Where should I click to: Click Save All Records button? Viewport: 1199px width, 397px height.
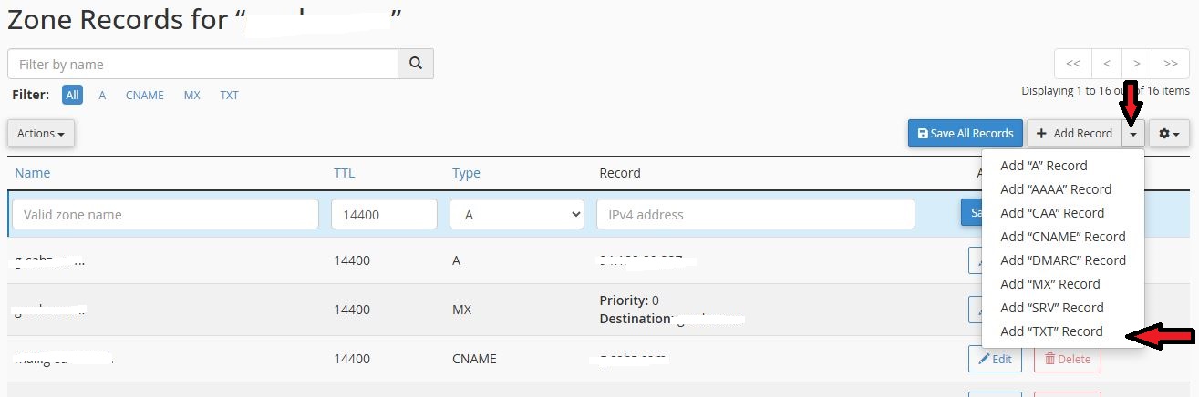pos(966,133)
